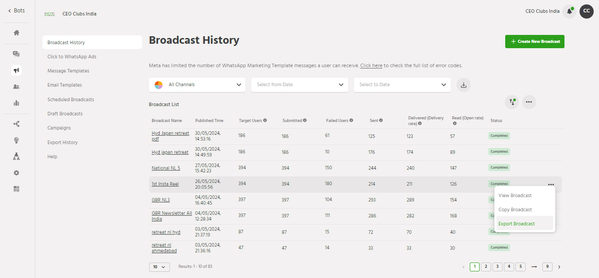The width and height of the screenshot is (599, 278).
Task: Click Create New Broadcast button
Action: [x=534, y=42]
